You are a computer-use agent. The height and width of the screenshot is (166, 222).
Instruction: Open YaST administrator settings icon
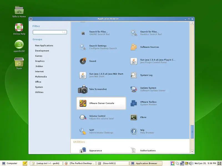[83, 131]
